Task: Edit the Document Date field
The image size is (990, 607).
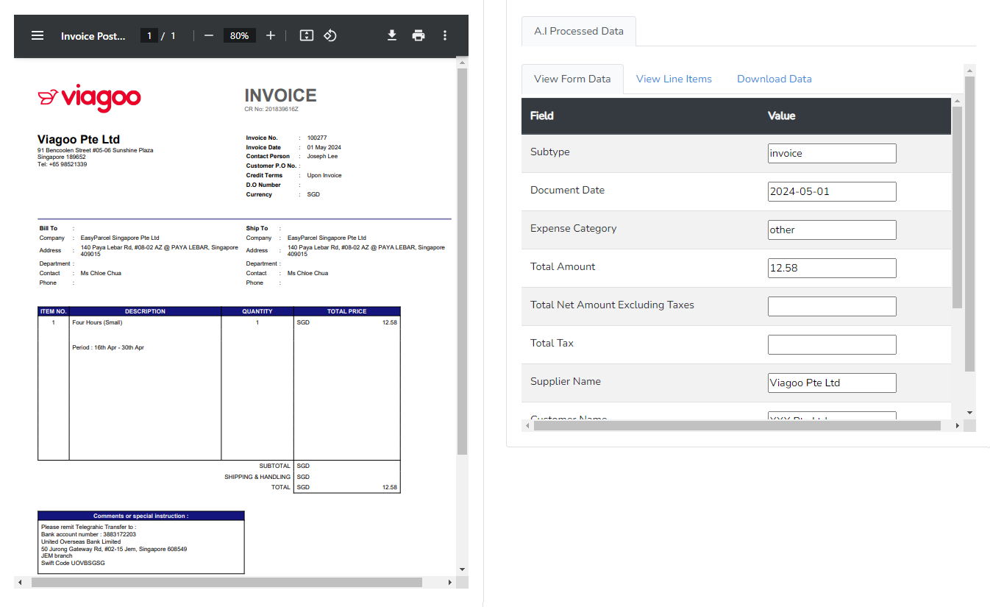Action: [x=831, y=191]
